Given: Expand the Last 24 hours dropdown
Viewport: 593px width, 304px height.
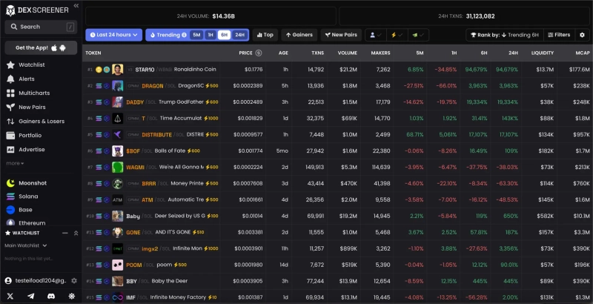Looking at the screenshot, I should pos(113,35).
